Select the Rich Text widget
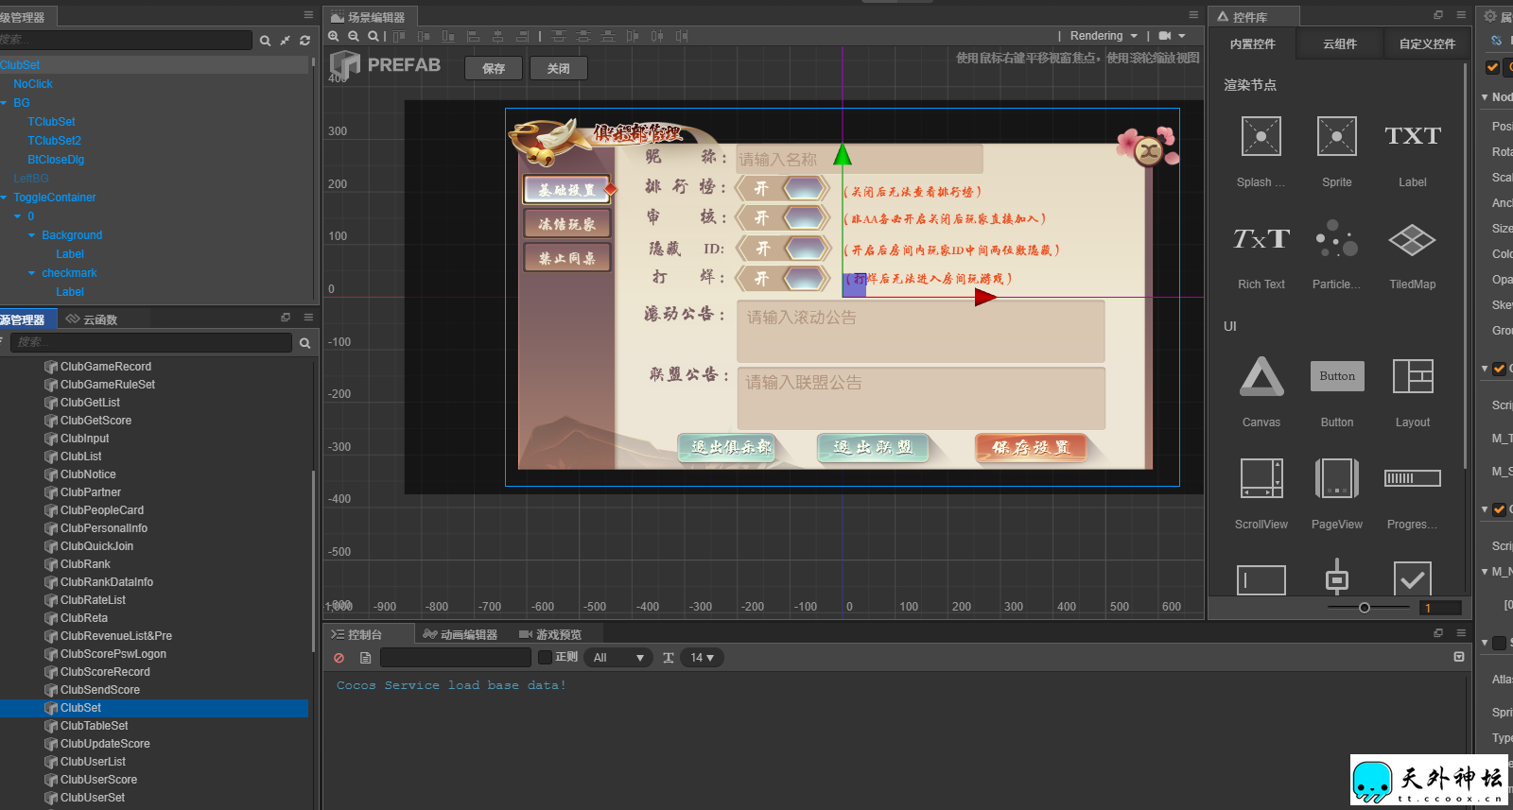 click(x=1261, y=239)
